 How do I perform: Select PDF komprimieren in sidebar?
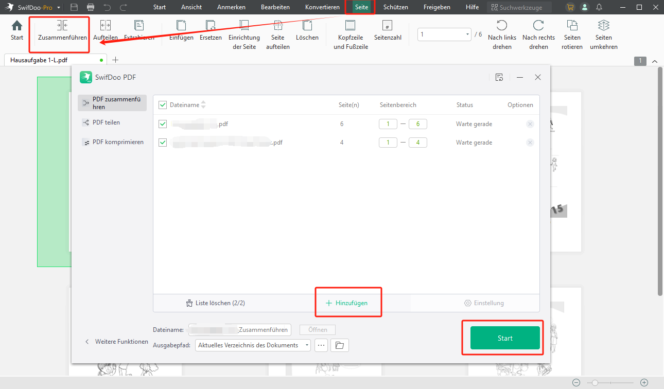[x=112, y=142]
